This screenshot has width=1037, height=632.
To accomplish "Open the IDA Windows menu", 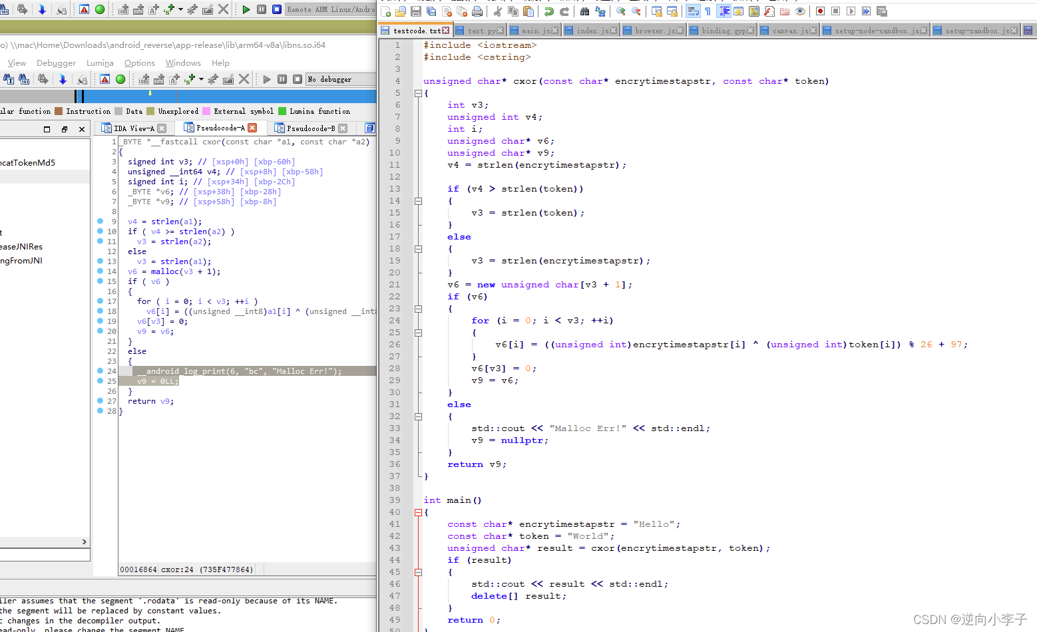I will point(183,63).
